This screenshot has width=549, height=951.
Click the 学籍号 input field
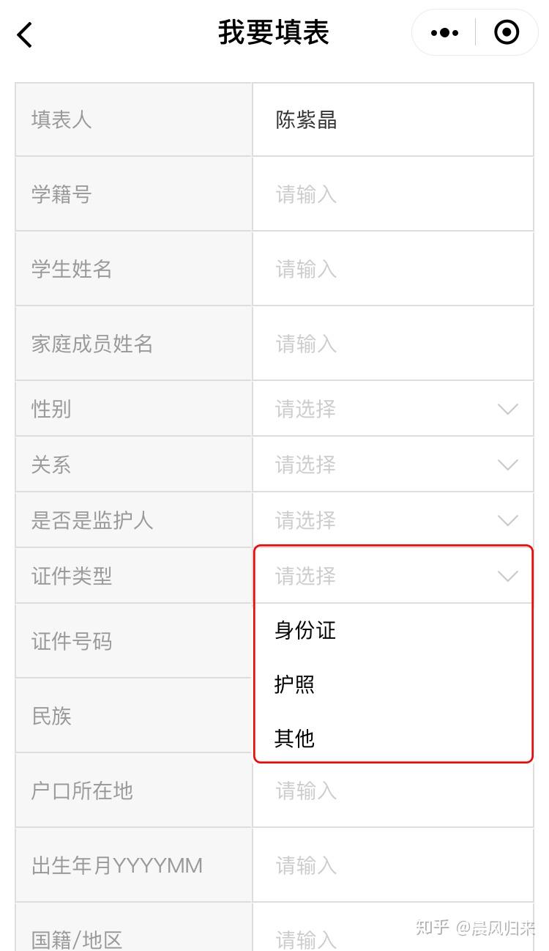click(x=392, y=195)
